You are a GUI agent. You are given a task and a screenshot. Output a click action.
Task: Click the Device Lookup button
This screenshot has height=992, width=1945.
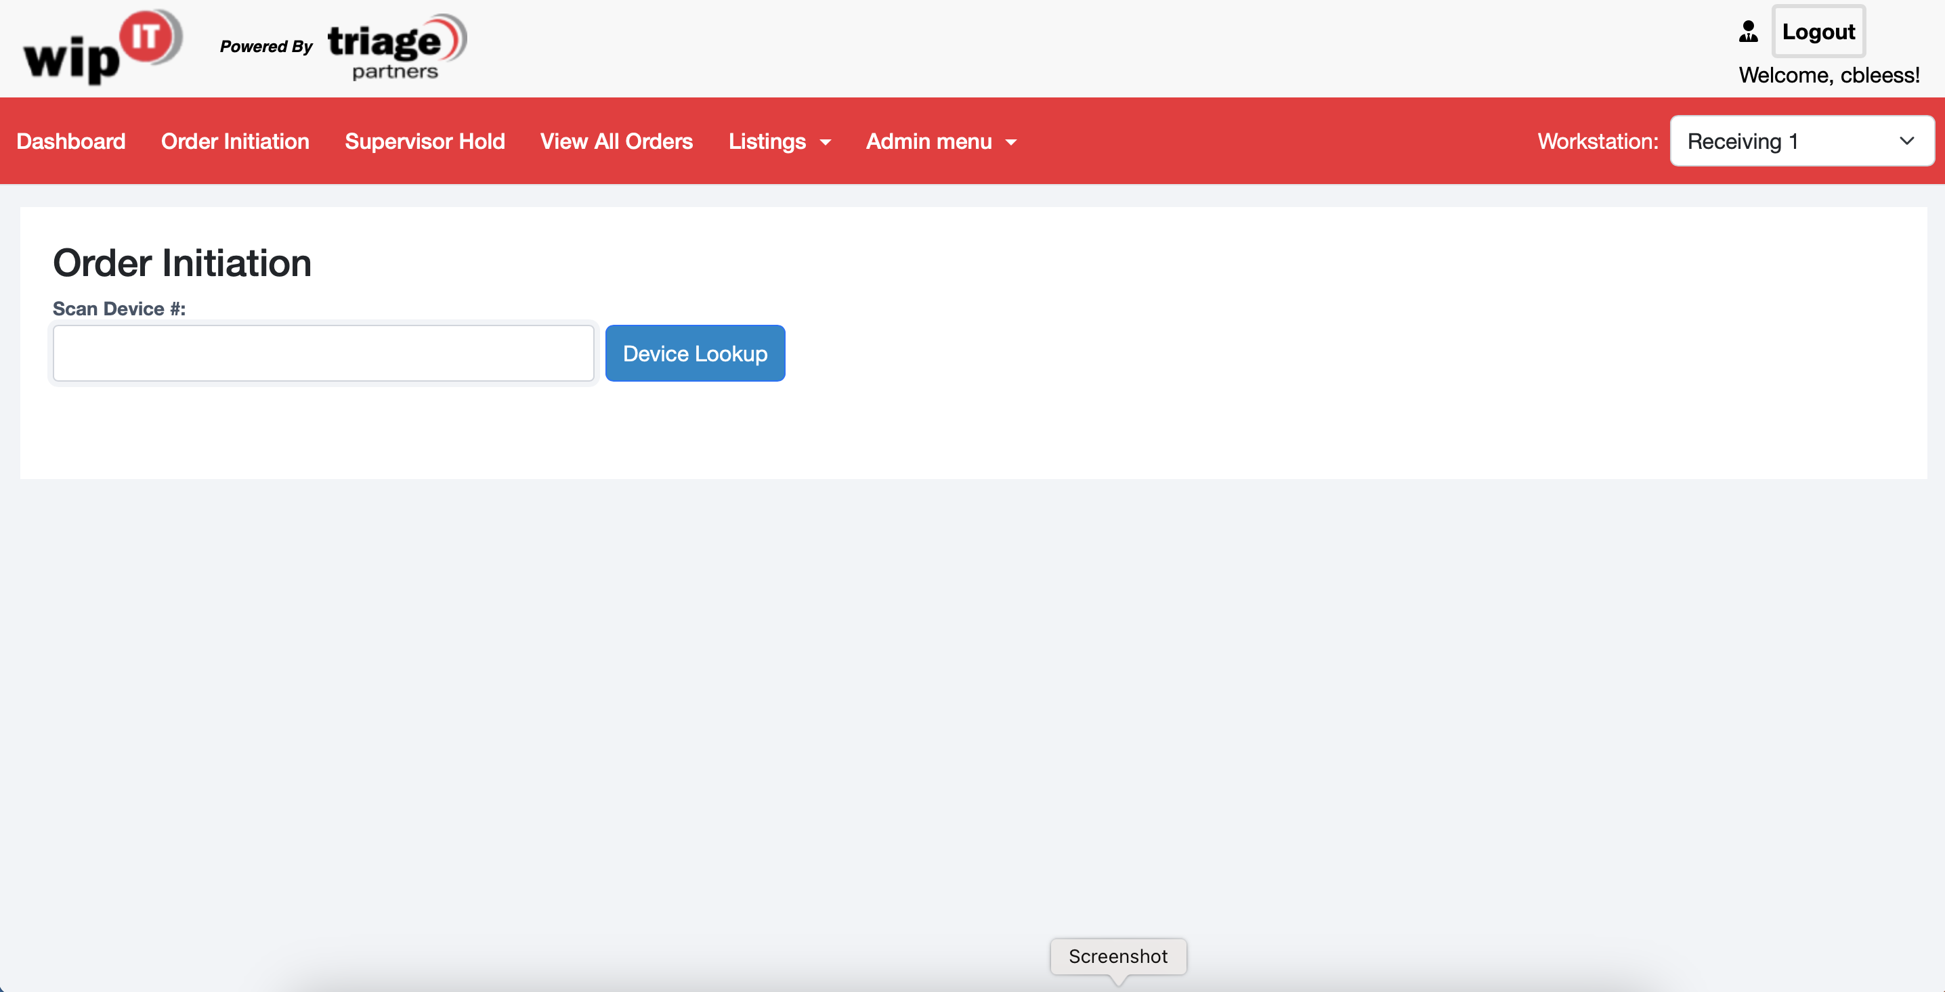(695, 353)
